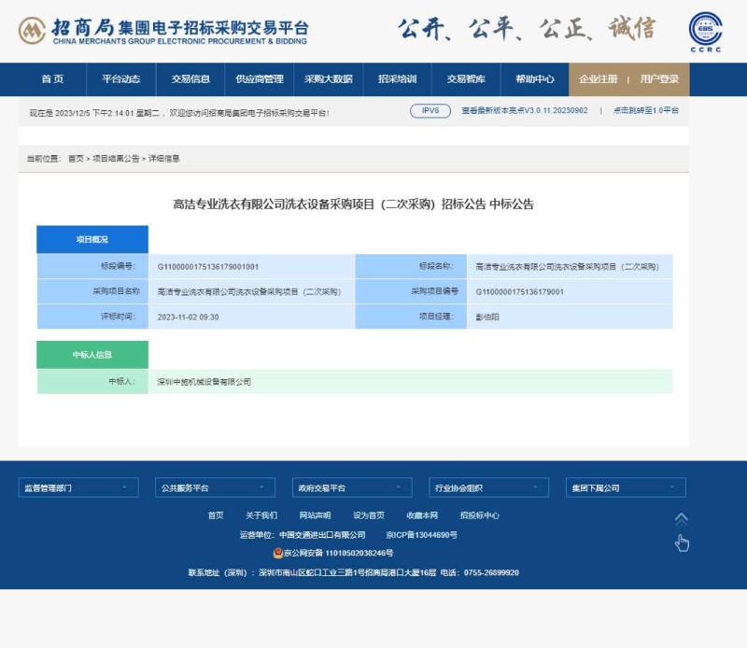747x648 pixels.
Task: Click the 用户登录 login button
Action: pyautogui.click(x=659, y=79)
